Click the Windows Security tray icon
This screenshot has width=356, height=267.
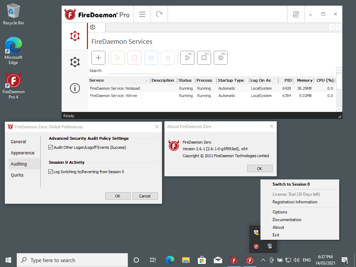[x=256, y=232]
